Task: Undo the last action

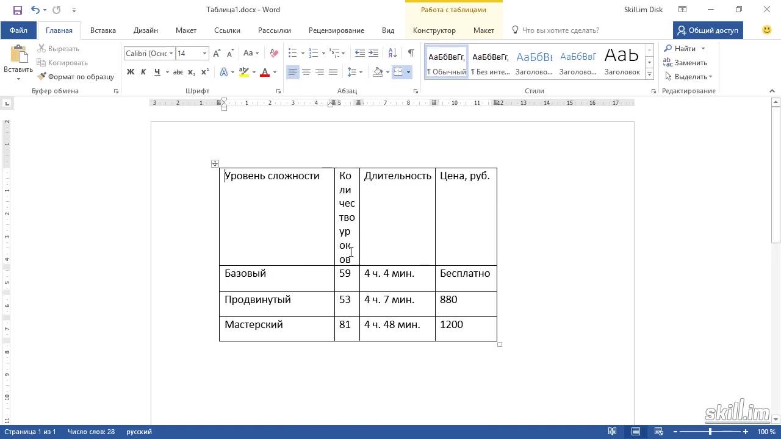Action: pyautogui.click(x=35, y=10)
